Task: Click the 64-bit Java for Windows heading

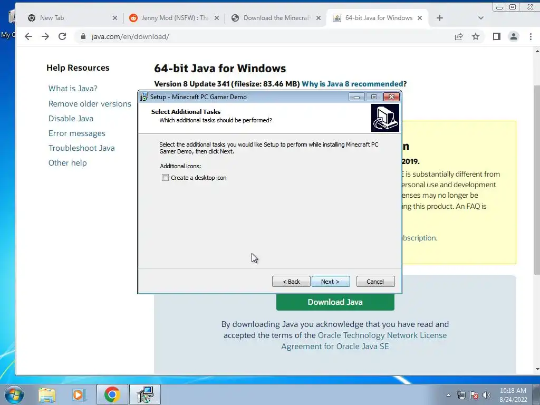Action: pos(220,68)
